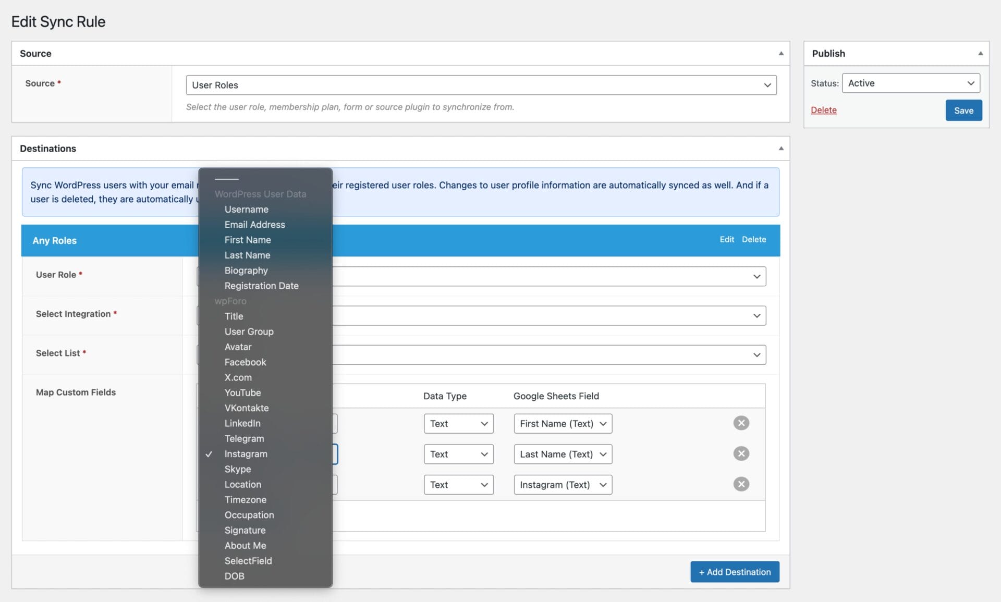Click the red Delete link under Status
The image size is (1001, 602).
[x=823, y=110]
